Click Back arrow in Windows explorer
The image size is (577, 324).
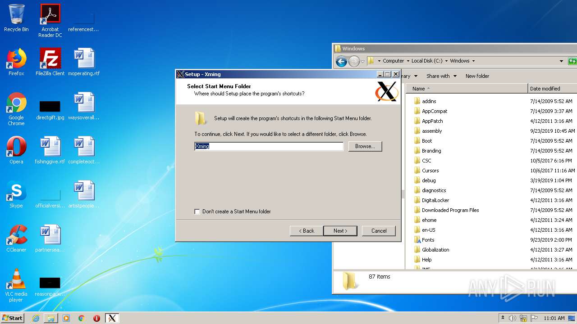341,61
